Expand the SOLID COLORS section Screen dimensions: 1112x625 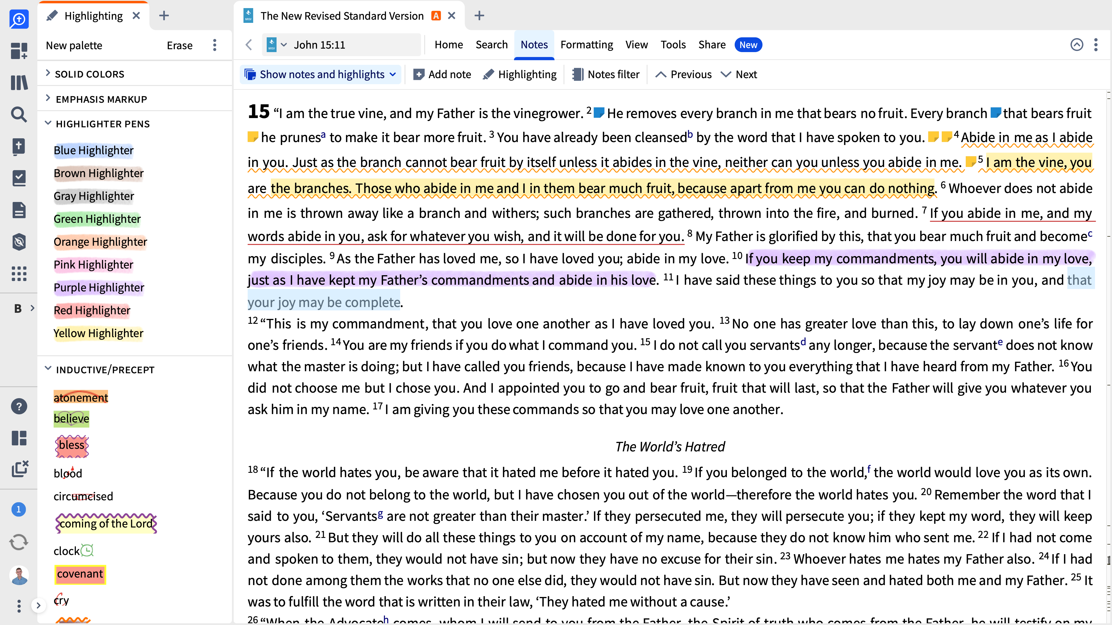click(x=48, y=73)
